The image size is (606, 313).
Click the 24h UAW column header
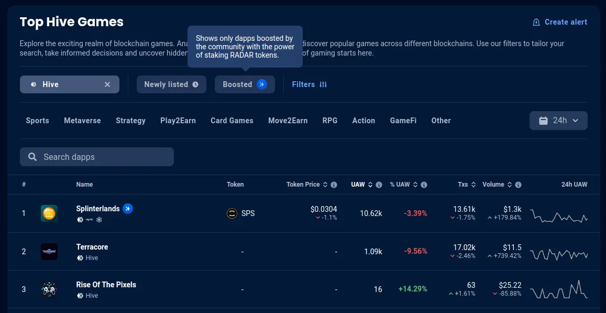coord(574,185)
